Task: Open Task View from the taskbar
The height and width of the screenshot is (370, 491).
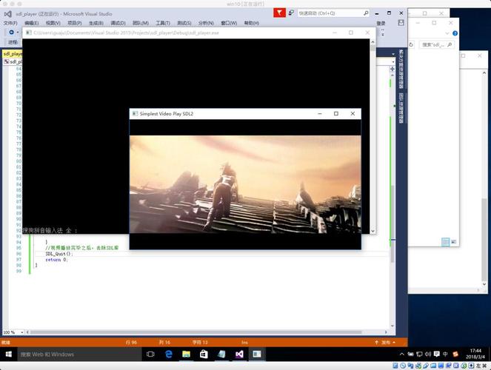Action: (x=150, y=354)
